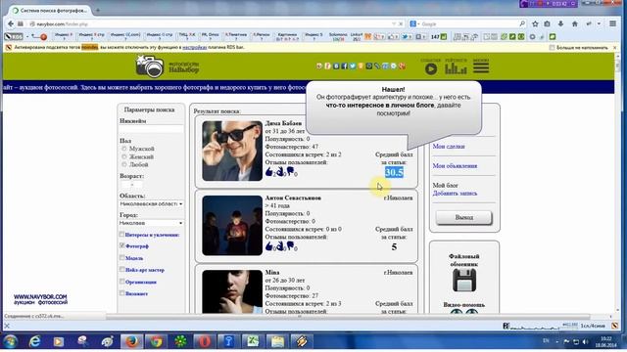
Task: Open the Мои сделки link
Action: coord(449,147)
